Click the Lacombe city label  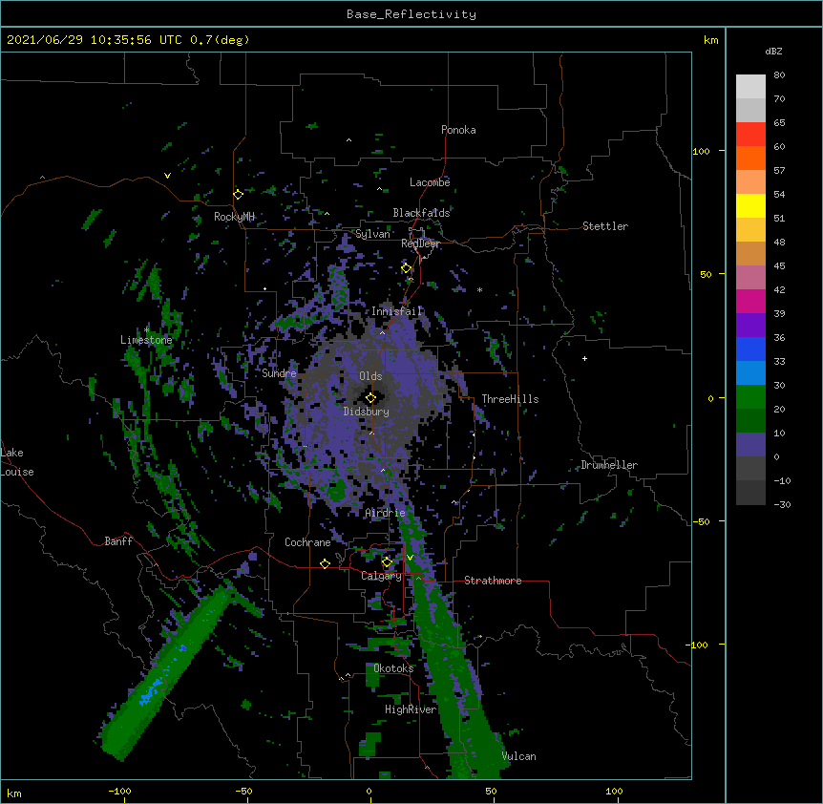(430, 182)
